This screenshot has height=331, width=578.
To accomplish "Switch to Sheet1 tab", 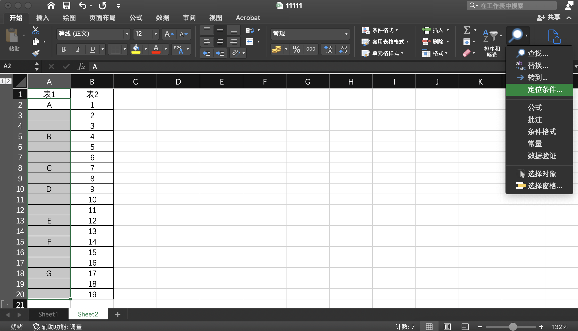I will coord(47,314).
